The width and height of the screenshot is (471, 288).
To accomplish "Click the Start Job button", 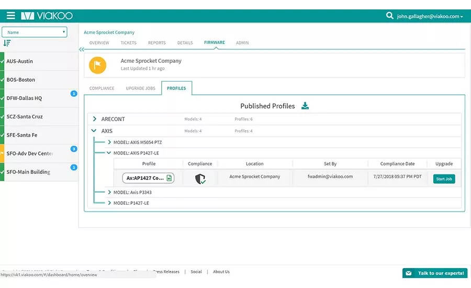I will pos(444,179).
